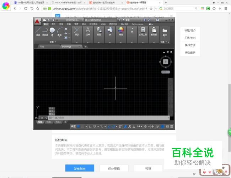Expand the Annotation panel bottom arrow
The width and height of the screenshot is (231, 178).
(88, 42)
